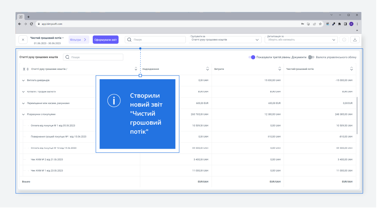The width and height of the screenshot is (377, 208).
Task: Sort by the Надходження column
Action: 207,69
